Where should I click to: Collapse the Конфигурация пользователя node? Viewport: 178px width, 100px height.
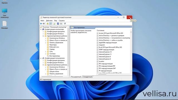click(41, 58)
